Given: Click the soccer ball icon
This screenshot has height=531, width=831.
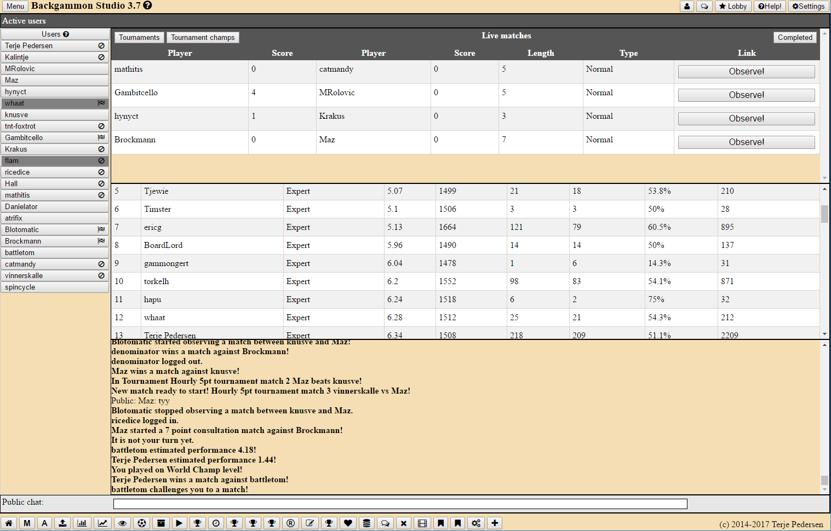Looking at the screenshot, I should [142, 523].
